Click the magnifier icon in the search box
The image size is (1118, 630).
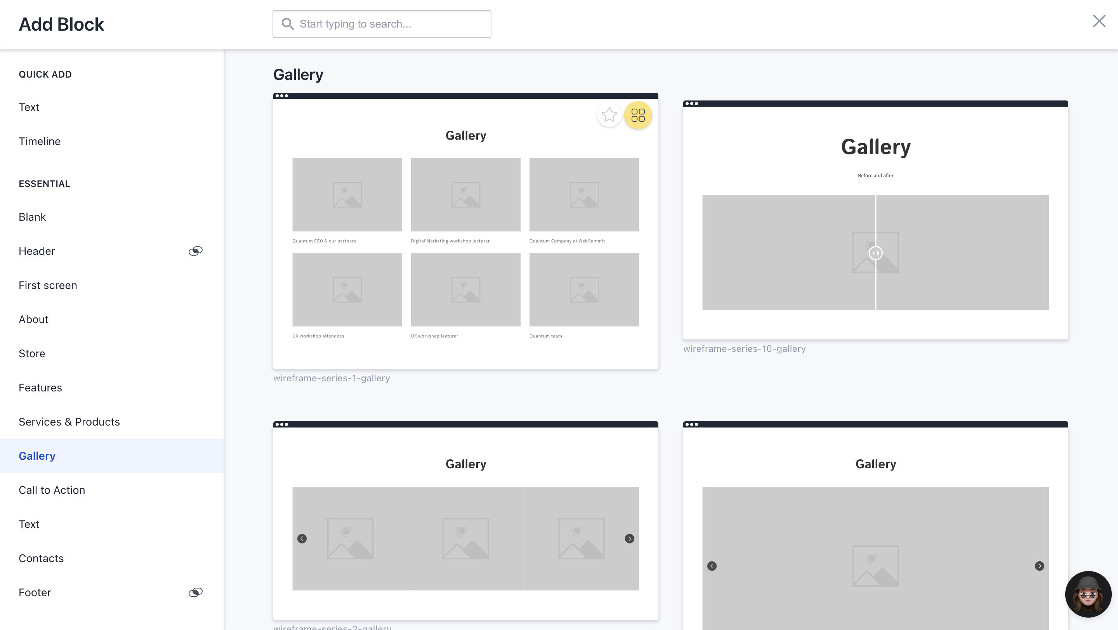click(288, 24)
